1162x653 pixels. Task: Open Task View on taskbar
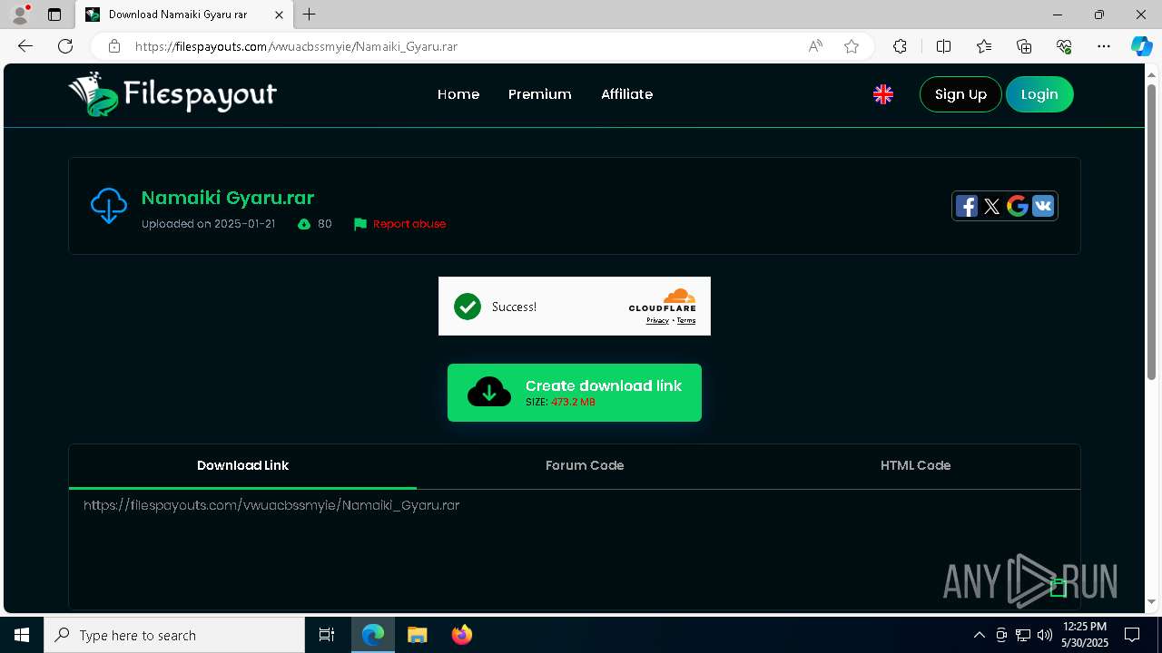click(x=327, y=635)
